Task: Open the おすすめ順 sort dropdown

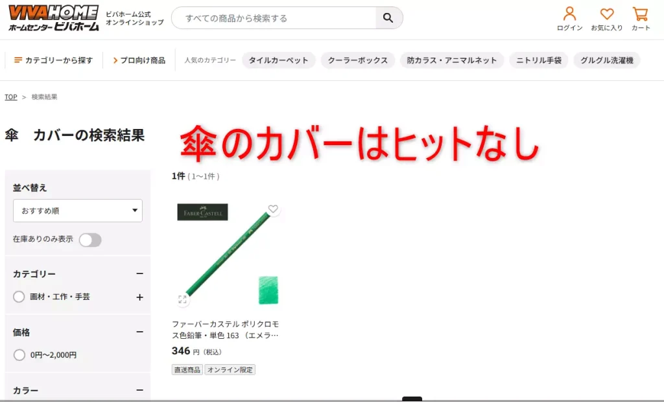Action: [78, 211]
